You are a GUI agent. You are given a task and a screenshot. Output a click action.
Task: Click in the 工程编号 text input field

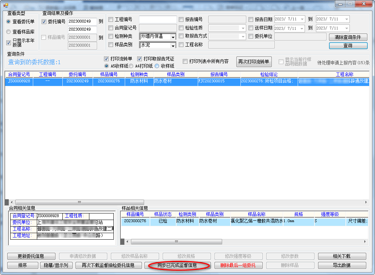point(158,19)
